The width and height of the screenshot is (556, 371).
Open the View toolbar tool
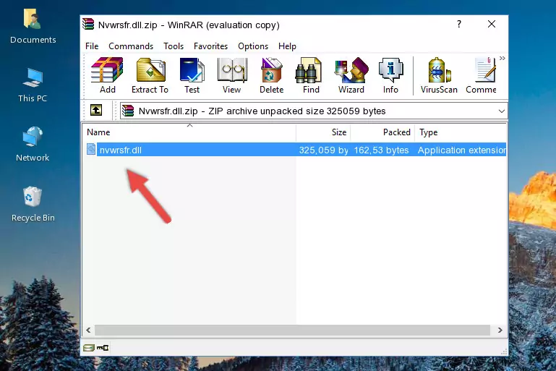232,75
